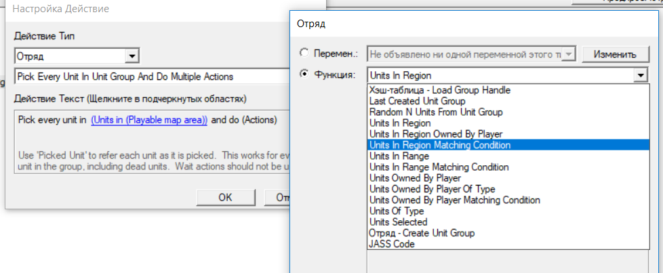Viewport: 663px width, 273px height.
Task: Open the Отряд action type dropdown
Action: pyautogui.click(x=133, y=56)
